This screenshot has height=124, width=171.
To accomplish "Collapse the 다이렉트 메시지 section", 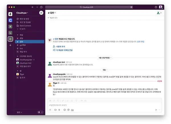I will 18,56.
